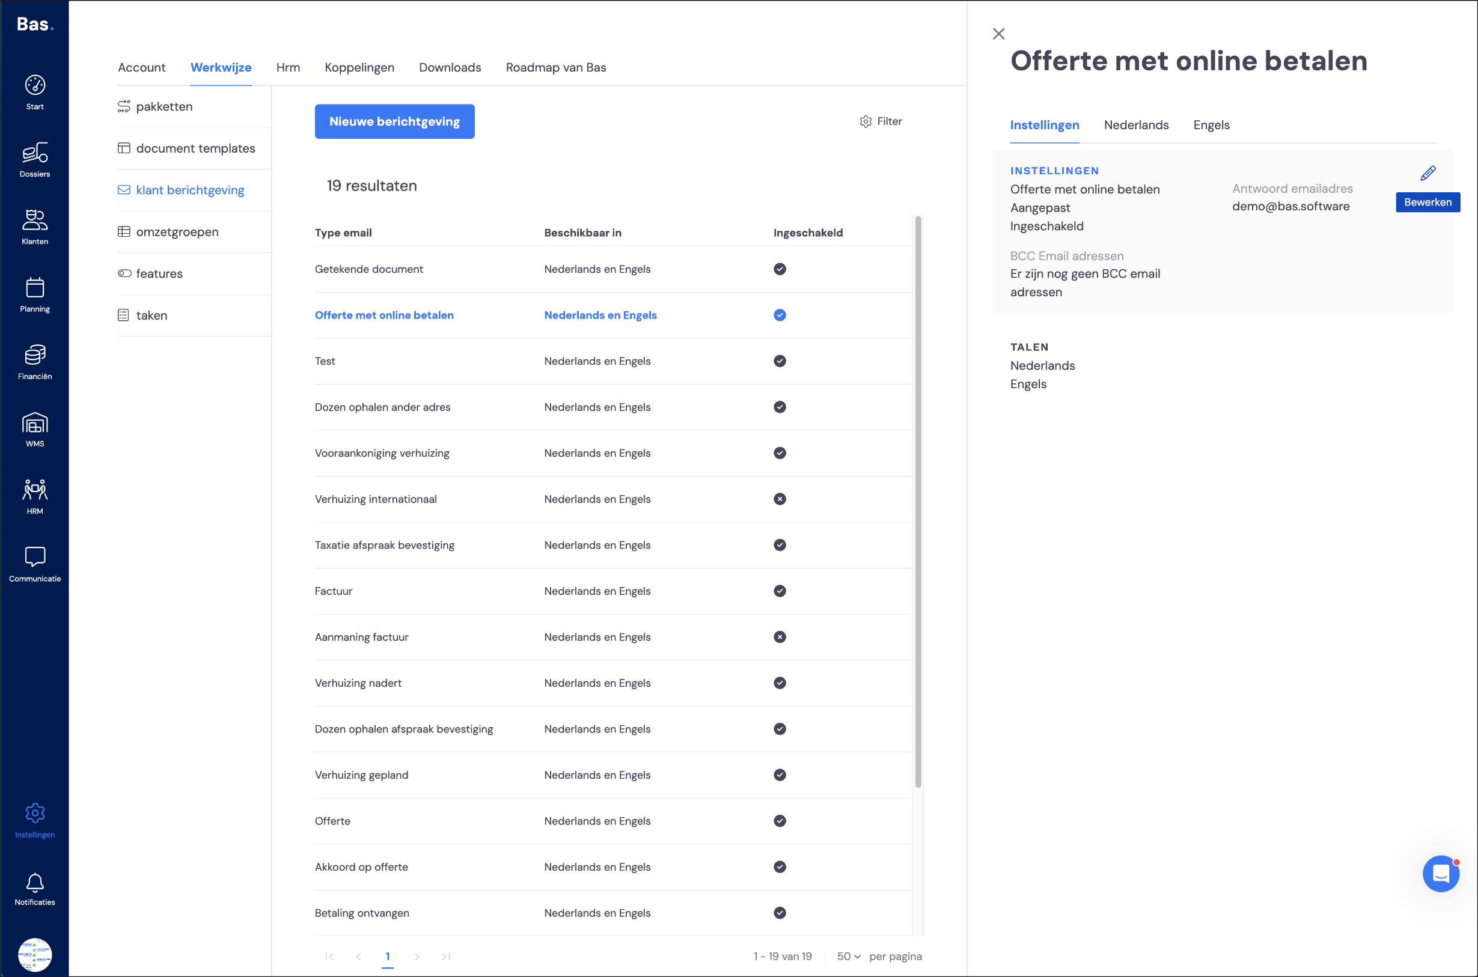1478x977 pixels.
Task: Go to last page arrow
Action: 446,957
